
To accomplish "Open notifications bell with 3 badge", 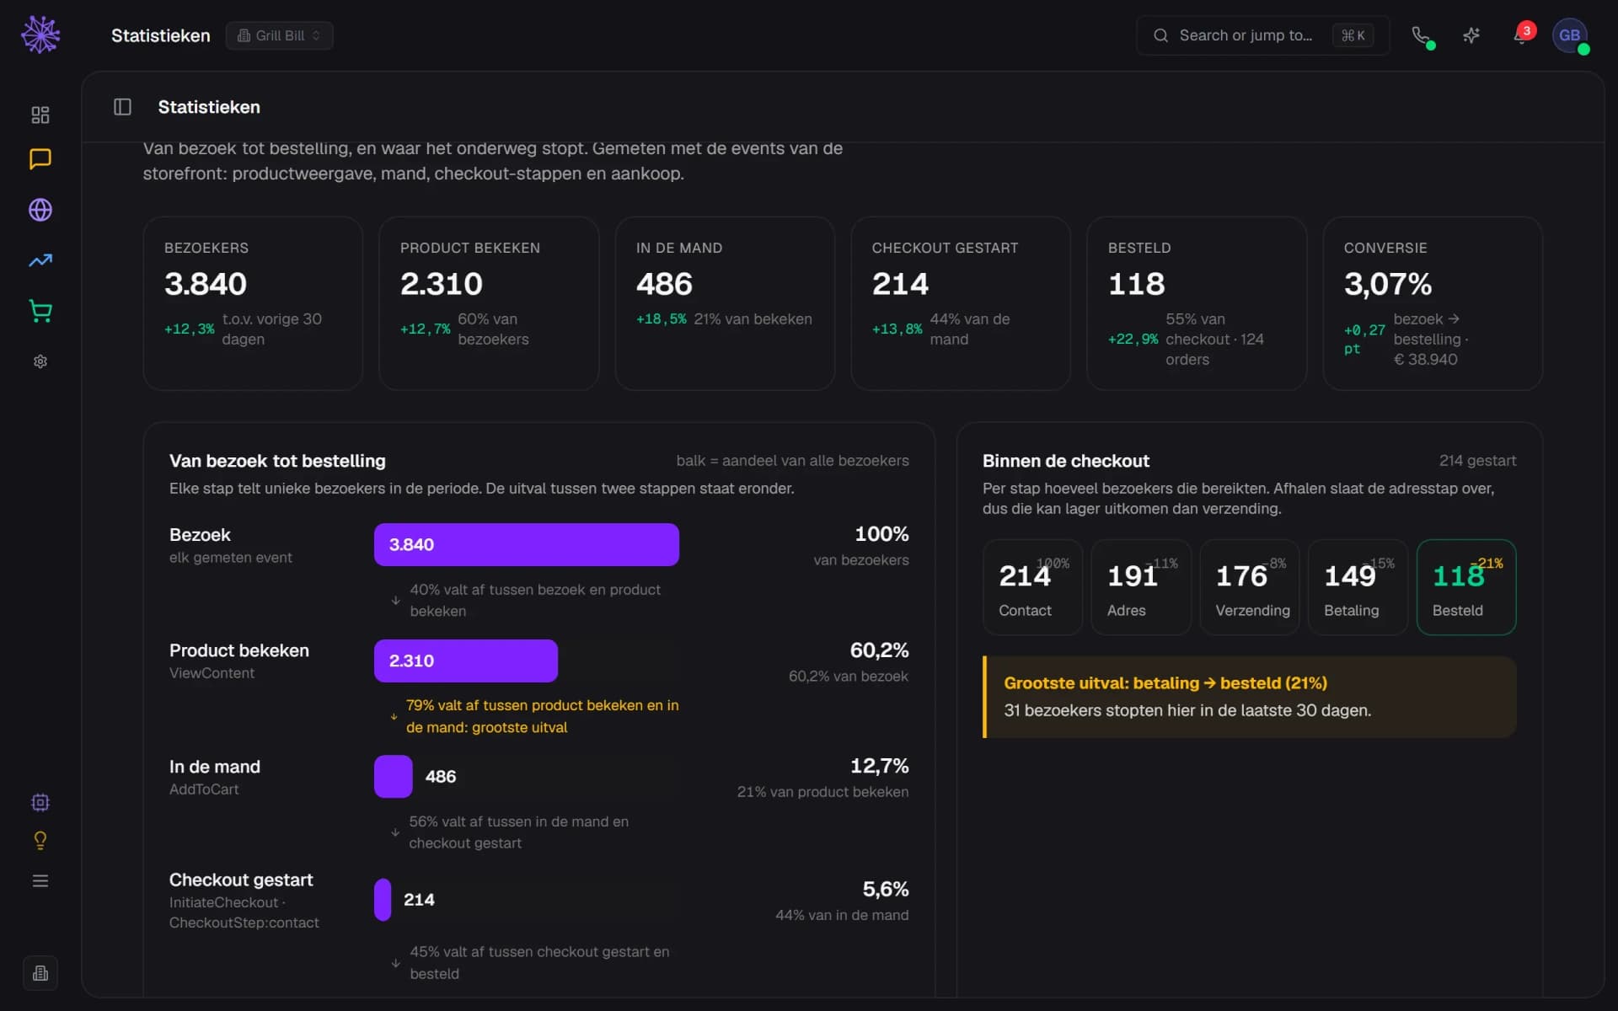I will pyautogui.click(x=1522, y=35).
